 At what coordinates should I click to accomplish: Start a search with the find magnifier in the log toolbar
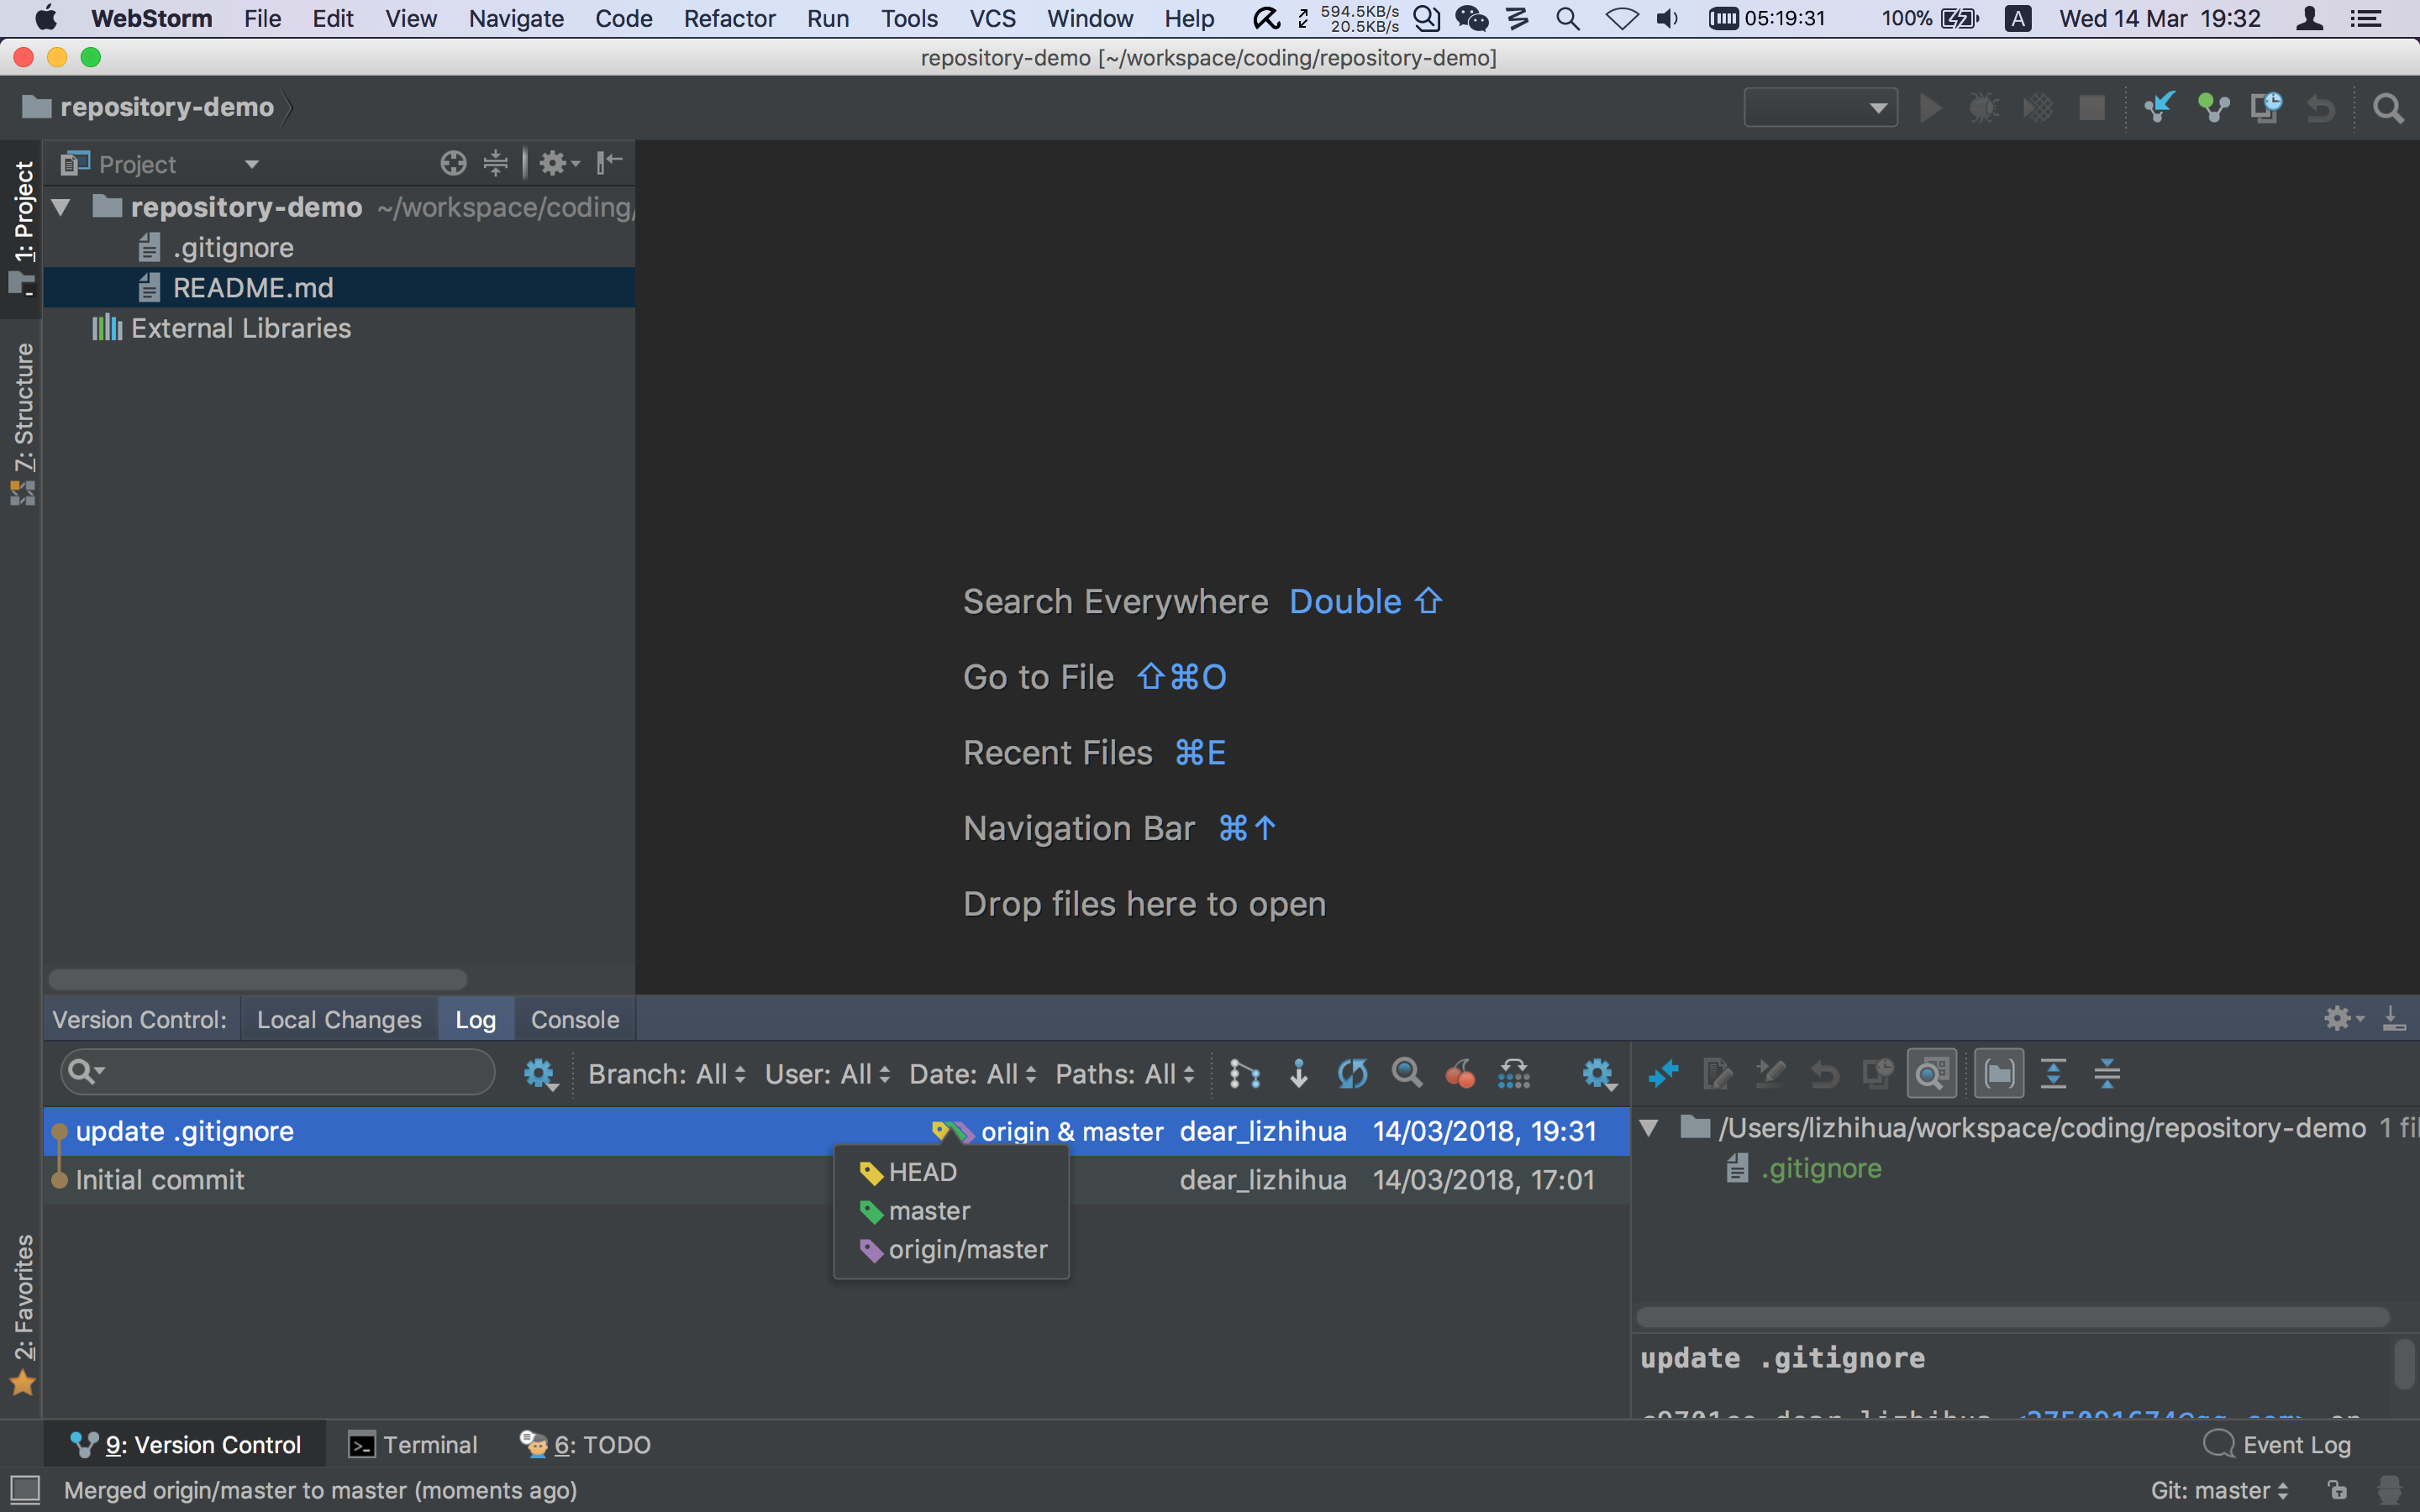coord(1407,1073)
